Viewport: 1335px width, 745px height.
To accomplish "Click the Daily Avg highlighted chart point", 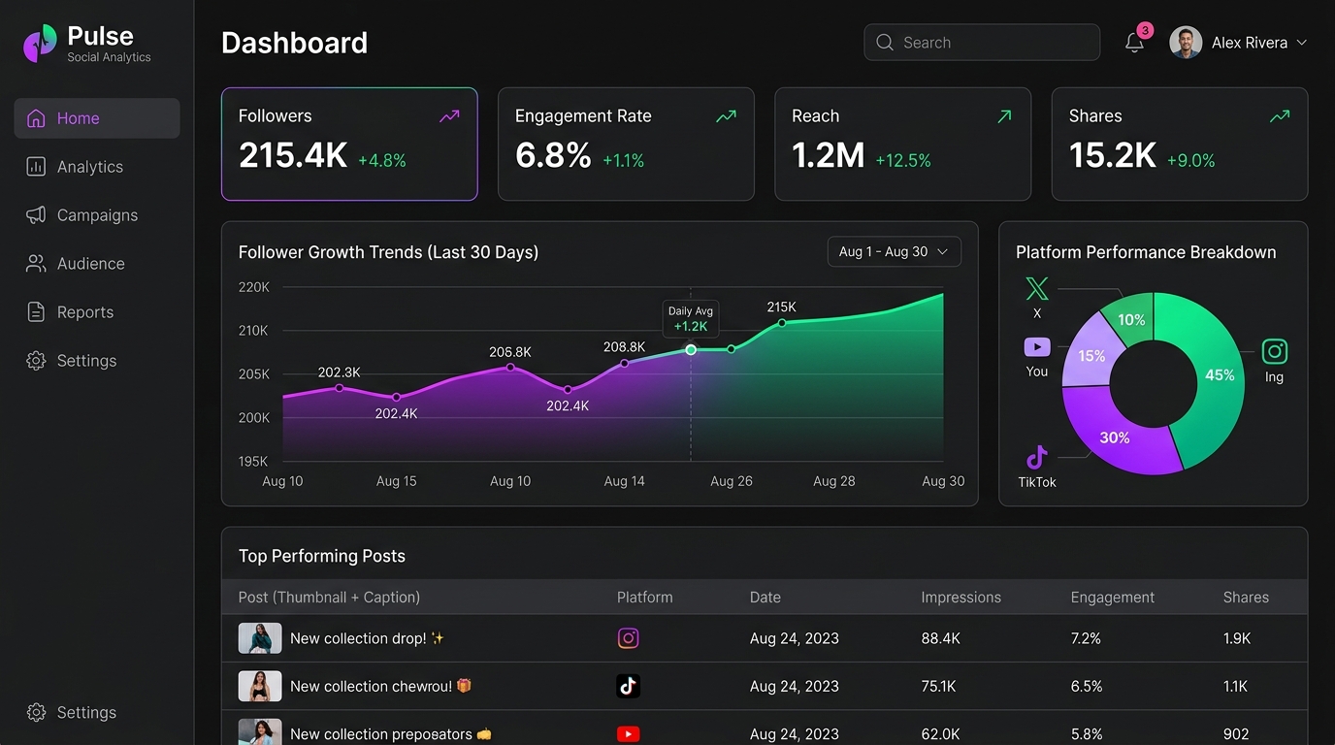I will point(691,349).
